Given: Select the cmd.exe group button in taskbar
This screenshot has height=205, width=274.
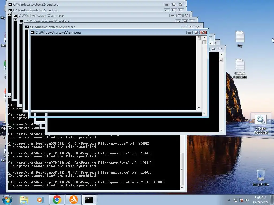Looking at the screenshot, I should pyautogui.click(x=89, y=200).
